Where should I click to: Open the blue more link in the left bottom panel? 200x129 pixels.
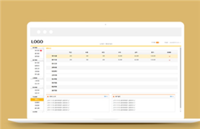coord(106,97)
